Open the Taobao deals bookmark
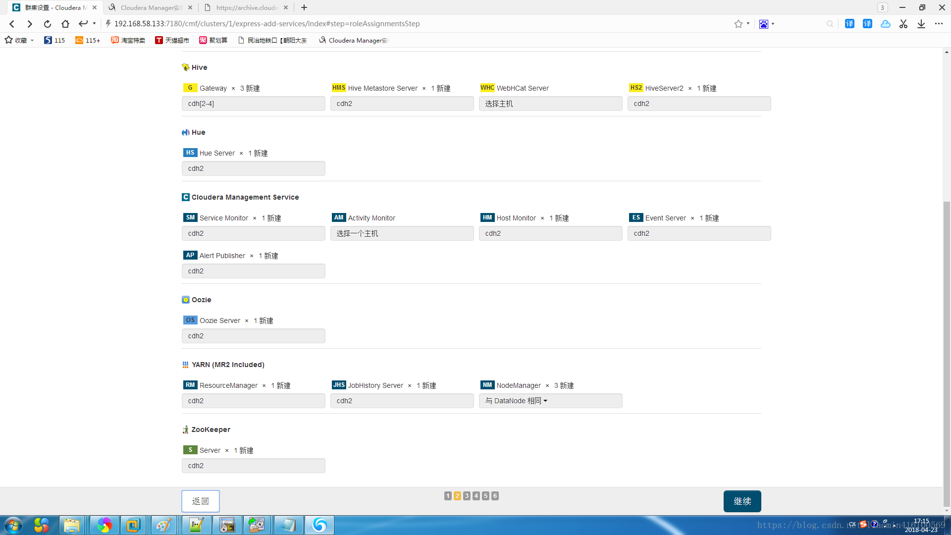The image size is (951, 535). (x=128, y=40)
